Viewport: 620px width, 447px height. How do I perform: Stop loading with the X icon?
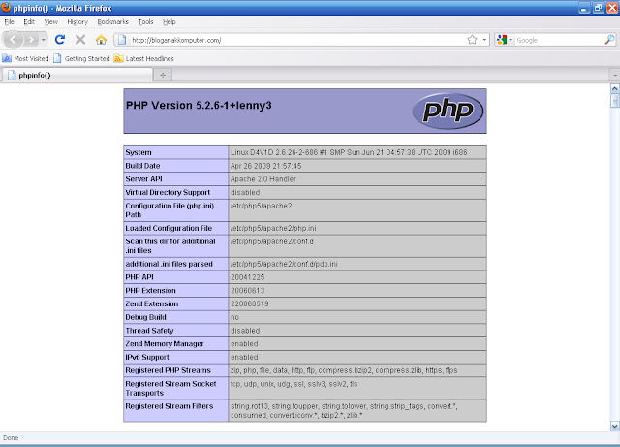click(80, 40)
